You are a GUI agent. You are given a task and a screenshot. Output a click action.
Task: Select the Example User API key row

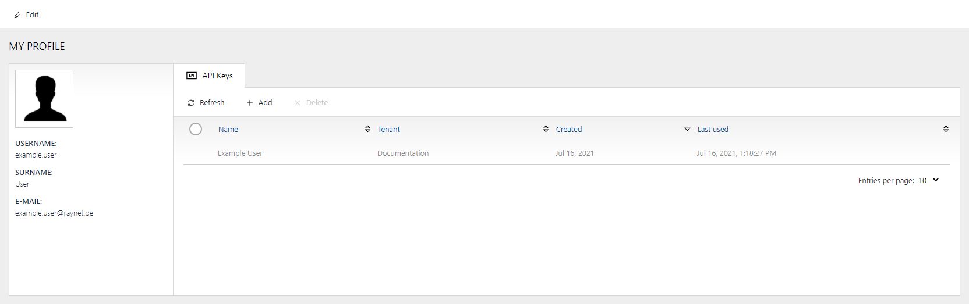(240, 153)
